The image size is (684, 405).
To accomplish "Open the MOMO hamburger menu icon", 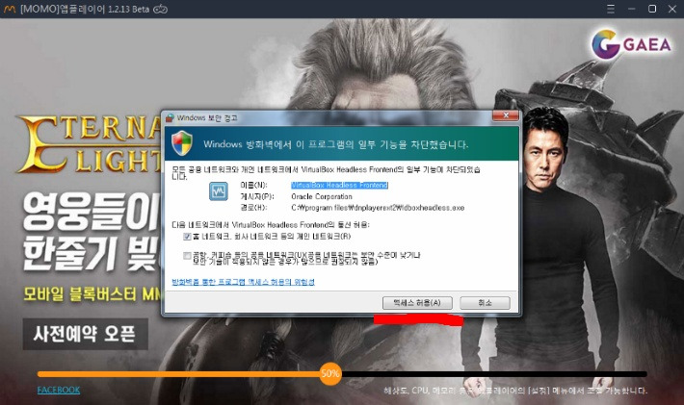I will click(611, 9).
